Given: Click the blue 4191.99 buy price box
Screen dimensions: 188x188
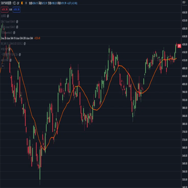Looking at the screenshot, I should (x=17, y=10).
